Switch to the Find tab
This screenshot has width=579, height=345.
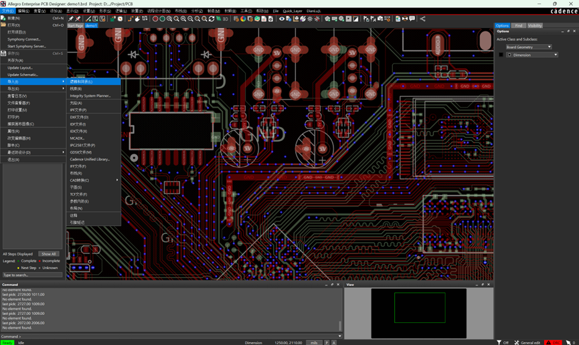(519, 25)
